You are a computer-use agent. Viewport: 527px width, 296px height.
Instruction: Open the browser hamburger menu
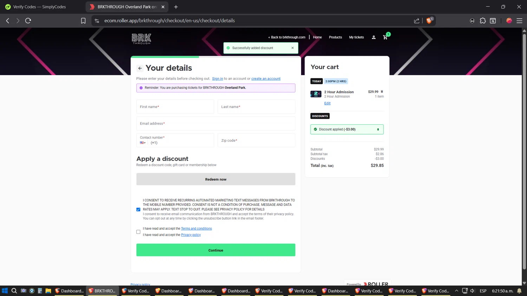click(519, 21)
